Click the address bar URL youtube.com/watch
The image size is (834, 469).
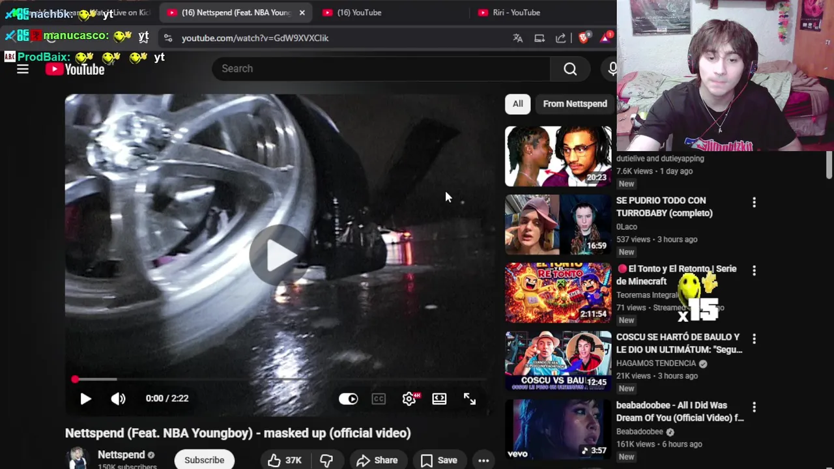[255, 38]
